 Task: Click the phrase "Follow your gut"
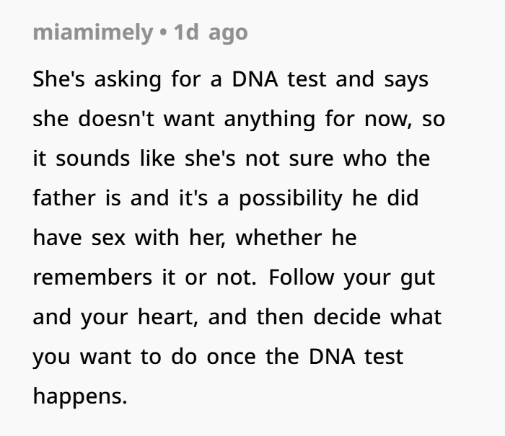point(352,278)
